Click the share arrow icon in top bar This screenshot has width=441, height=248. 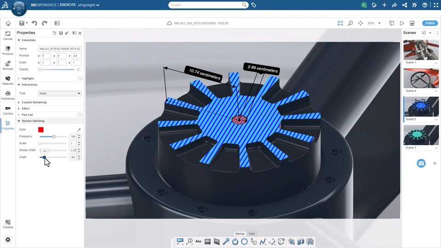(x=394, y=5)
